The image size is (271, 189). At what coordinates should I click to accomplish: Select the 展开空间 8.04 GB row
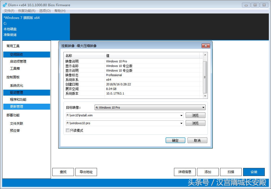pyautogui.click(x=133, y=89)
